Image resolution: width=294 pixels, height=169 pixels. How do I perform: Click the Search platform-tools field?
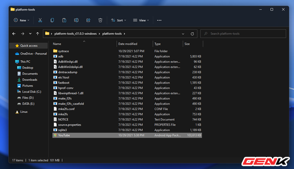click(x=243, y=34)
